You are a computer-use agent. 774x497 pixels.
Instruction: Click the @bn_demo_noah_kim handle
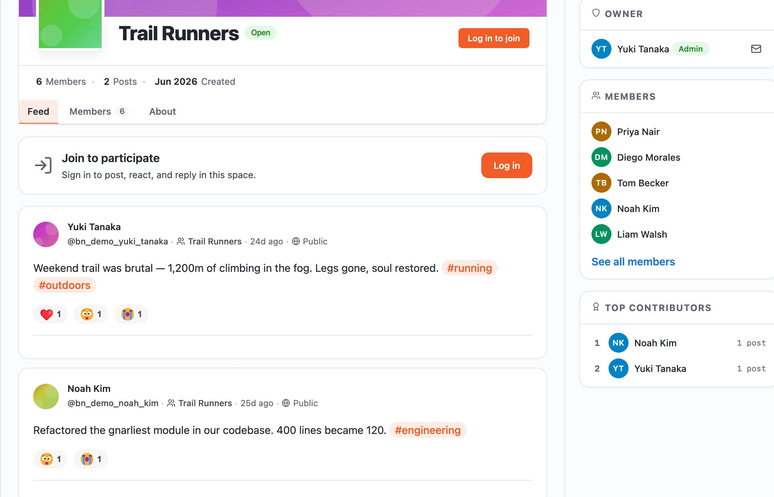pyautogui.click(x=113, y=403)
